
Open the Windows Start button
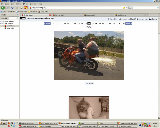(4, 123)
